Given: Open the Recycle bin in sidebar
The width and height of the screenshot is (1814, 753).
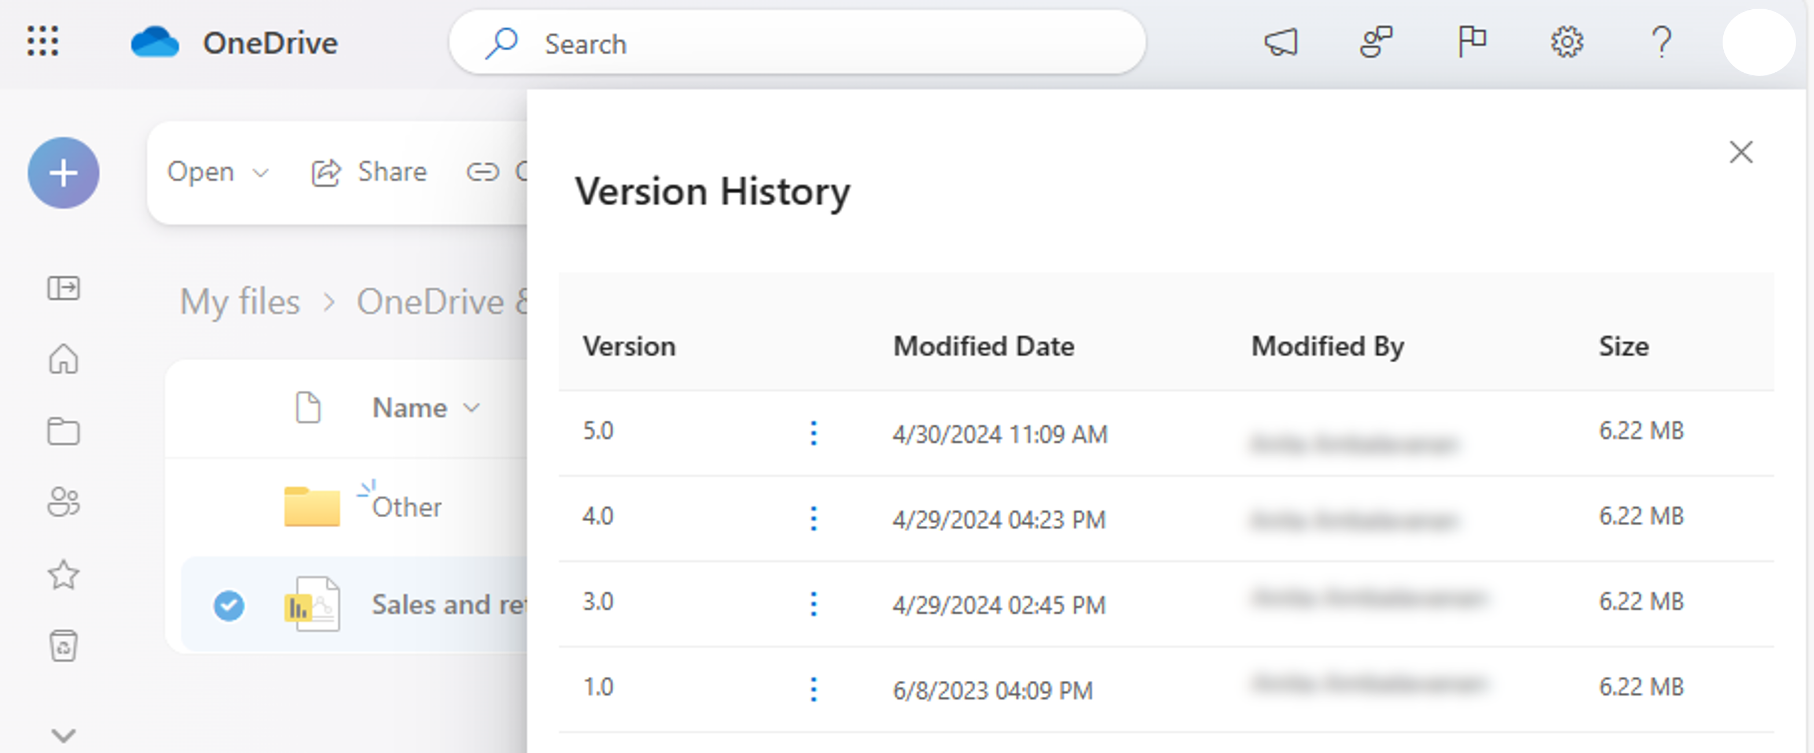Looking at the screenshot, I should [x=64, y=646].
